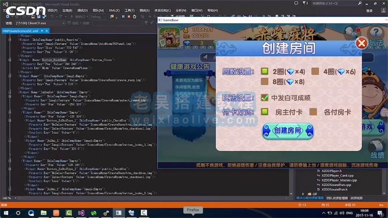Expand the GIF folder in Solution Explorer
This screenshot has width=388, height=218.
(x=303, y=194)
